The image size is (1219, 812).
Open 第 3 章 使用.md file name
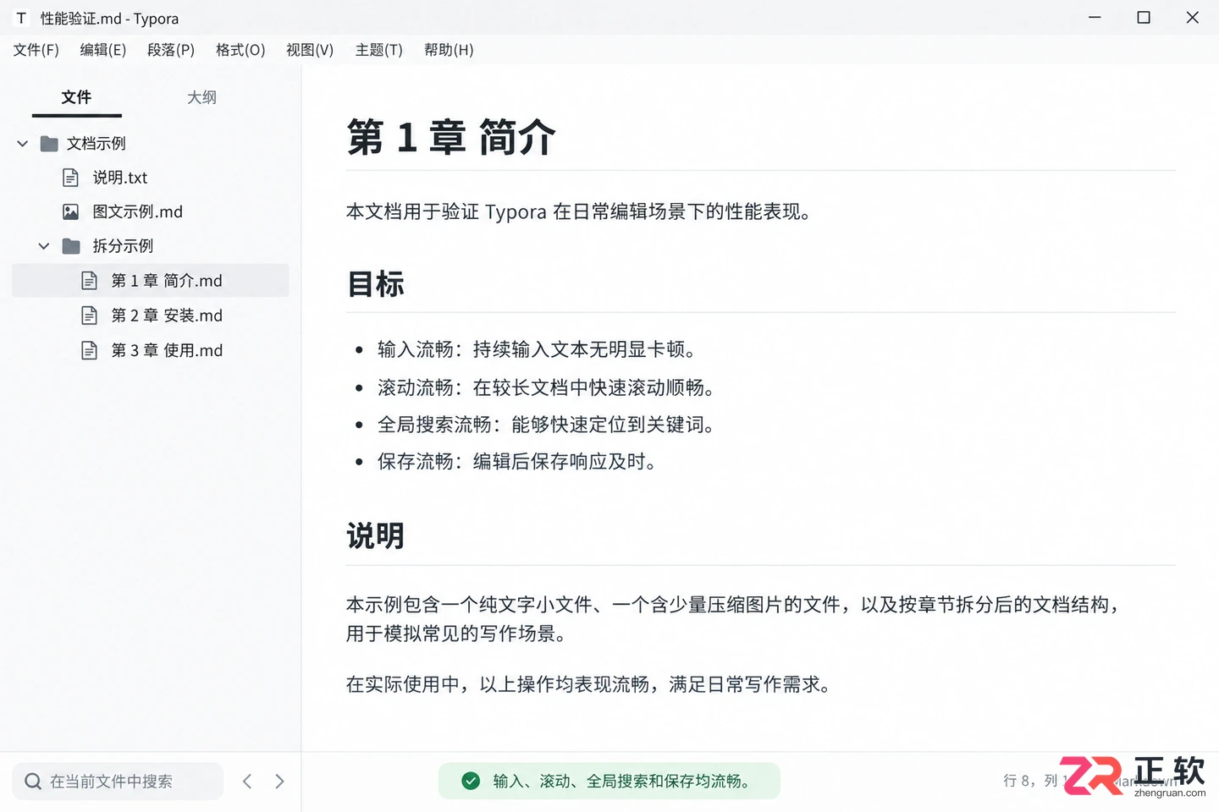[x=167, y=350]
